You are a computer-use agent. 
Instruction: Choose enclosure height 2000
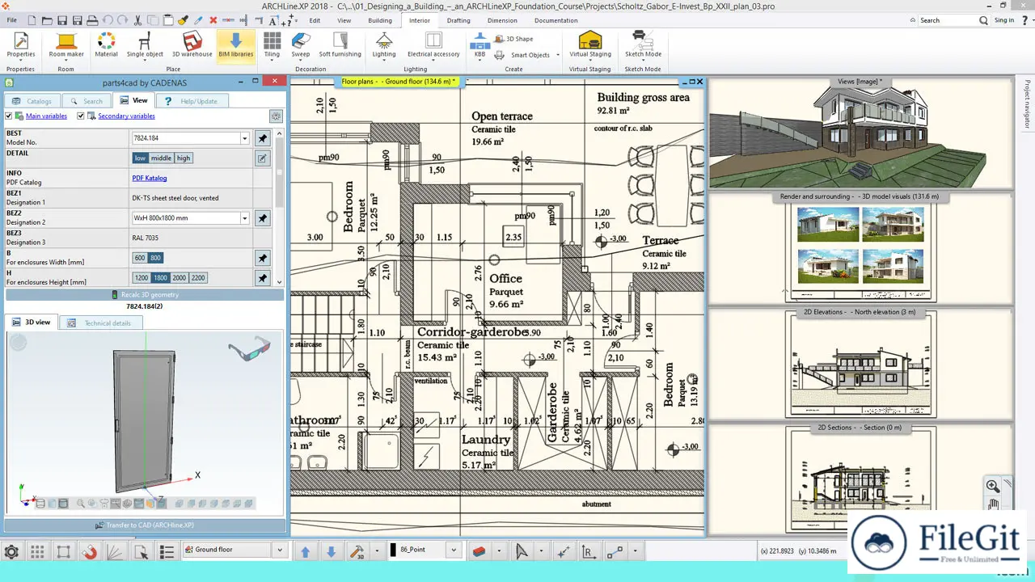(x=179, y=277)
